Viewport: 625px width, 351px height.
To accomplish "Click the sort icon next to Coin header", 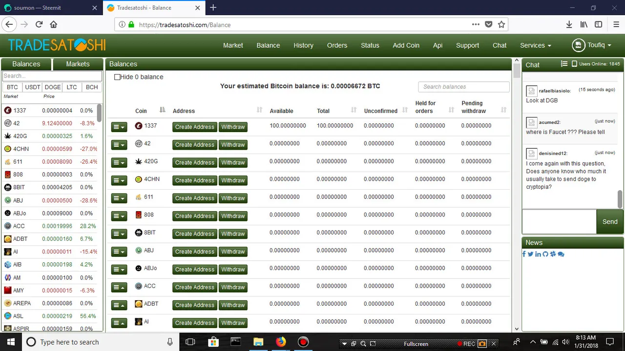I will tap(163, 110).
